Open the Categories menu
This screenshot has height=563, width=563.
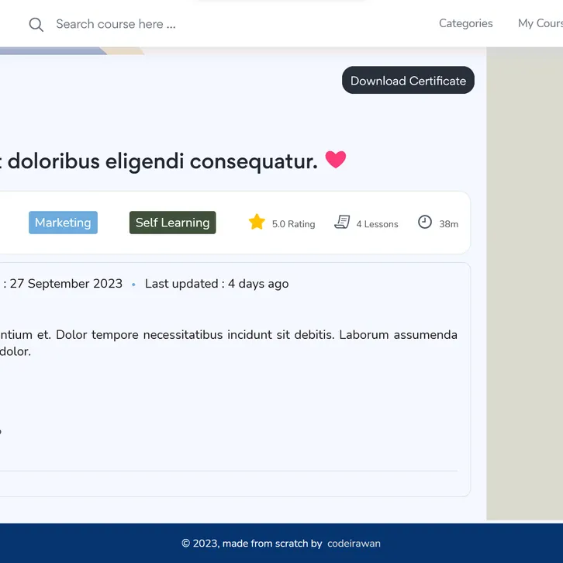(x=465, y=23)
